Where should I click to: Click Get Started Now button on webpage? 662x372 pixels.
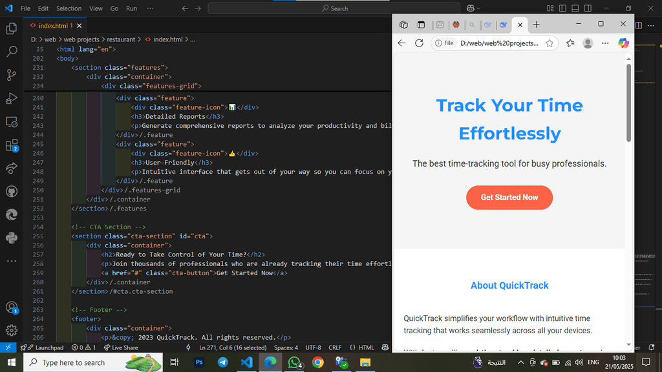click(509, 198)
